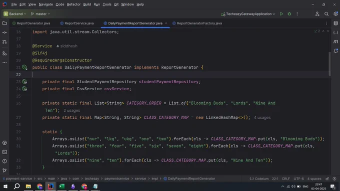Open the Problems tool window

pyautogui.click(x=4, y=161)
